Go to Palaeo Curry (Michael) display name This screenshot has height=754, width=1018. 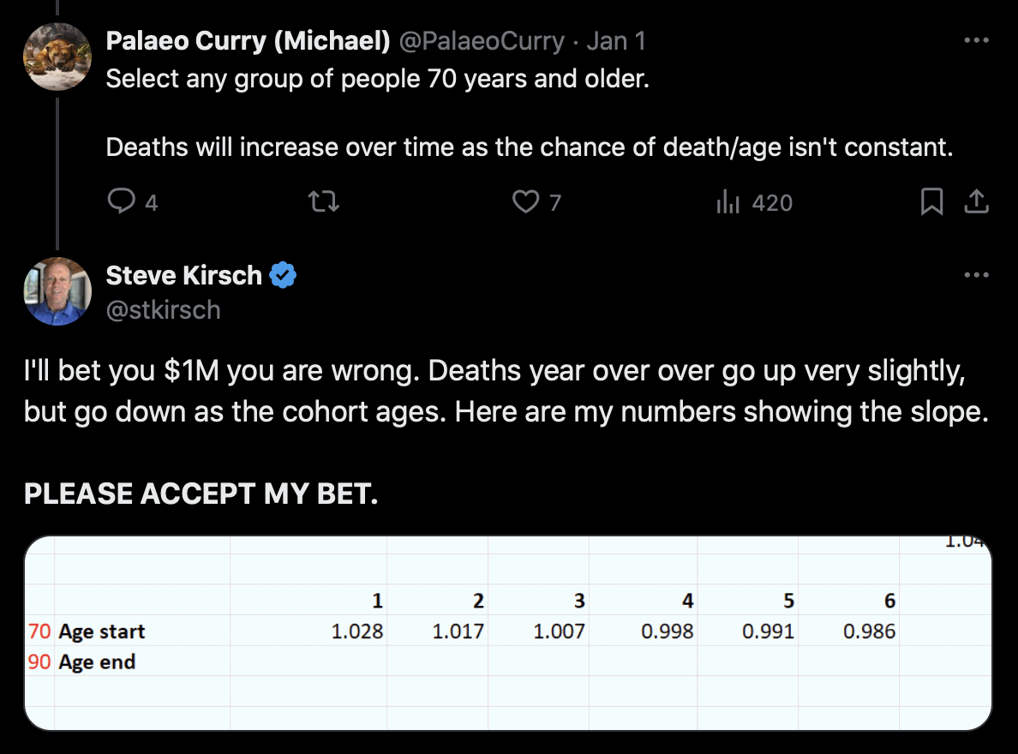[x=249, y=40]
